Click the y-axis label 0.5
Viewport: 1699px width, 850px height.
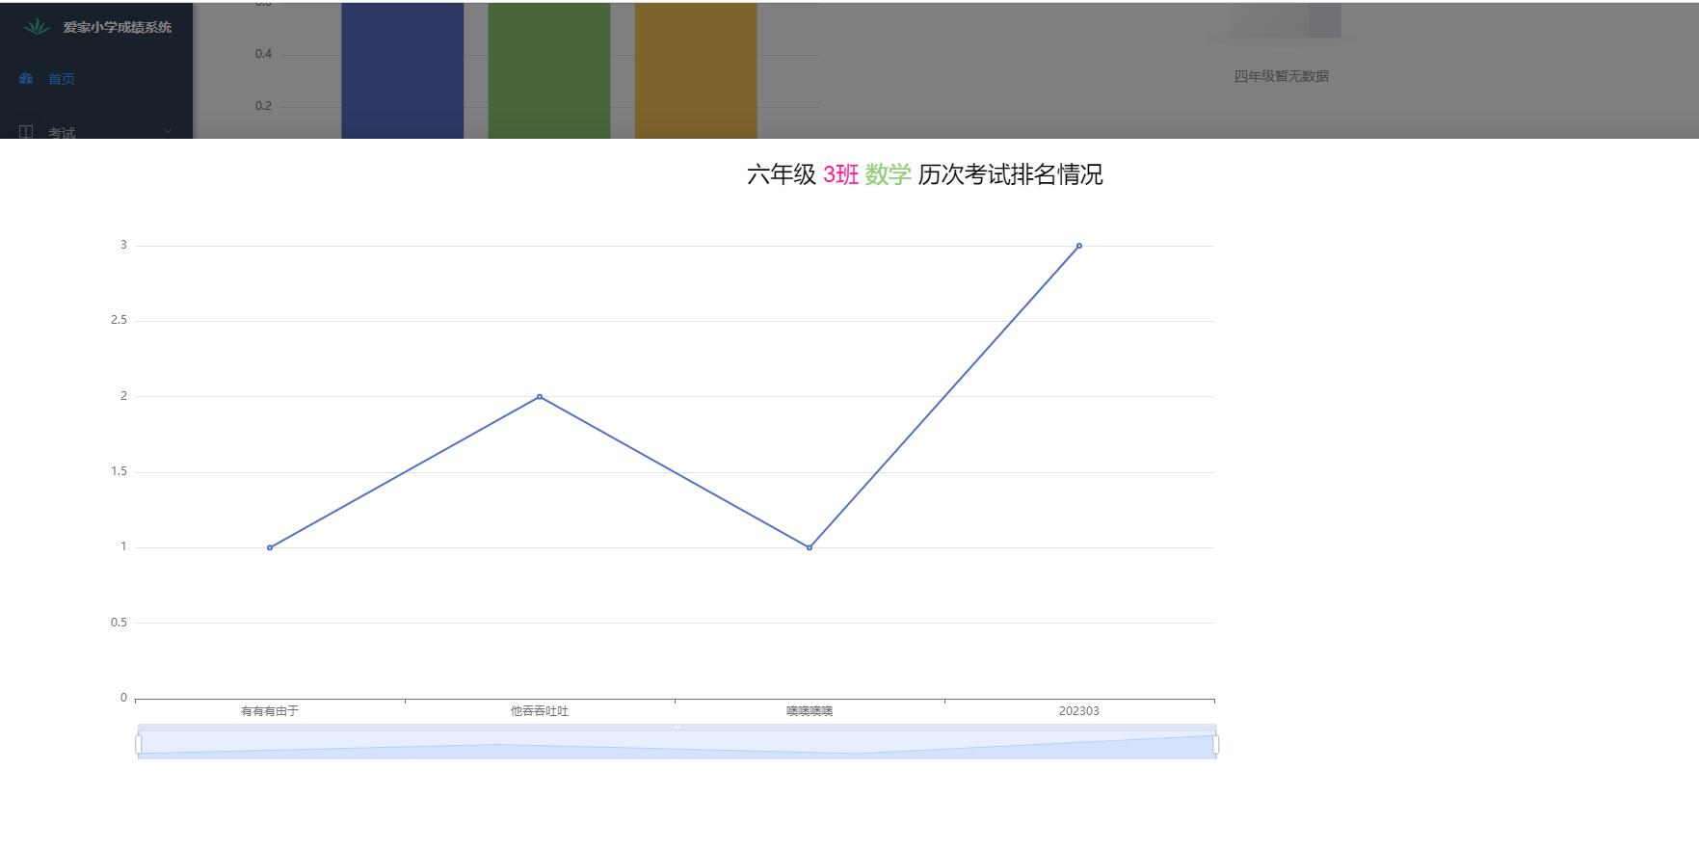pyautogui.click(x=119, y=623)
